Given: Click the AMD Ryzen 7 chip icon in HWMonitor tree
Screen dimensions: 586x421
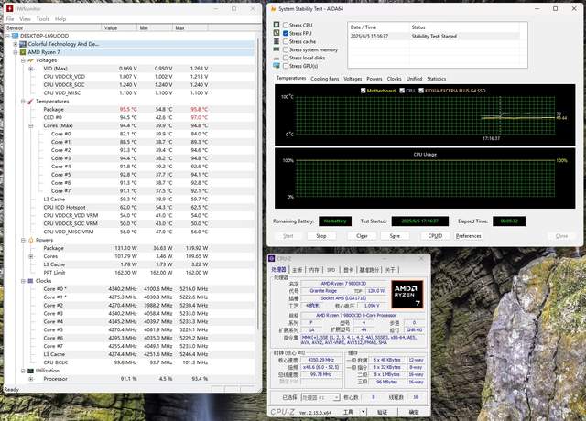Looking at the screenshot, I should 23,52.
